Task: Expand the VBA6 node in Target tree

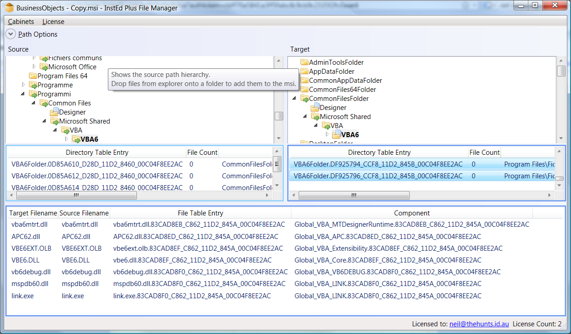Action: point(327,134)
